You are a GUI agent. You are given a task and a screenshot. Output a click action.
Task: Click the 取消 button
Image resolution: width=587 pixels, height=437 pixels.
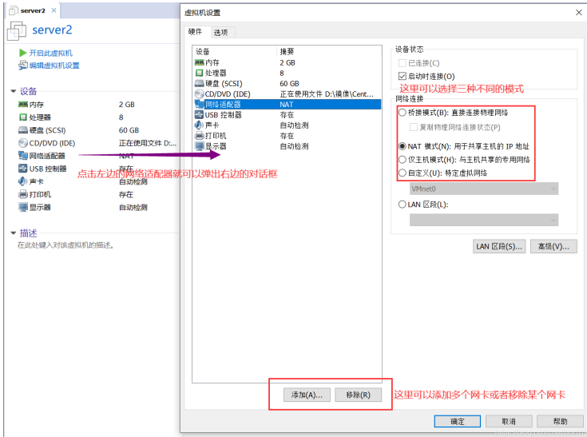click(x=509, y=421)
